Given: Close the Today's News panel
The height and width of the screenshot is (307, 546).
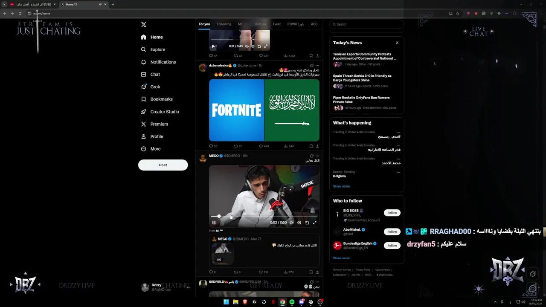Looking at the screenshot, I should tap(397, 43).
